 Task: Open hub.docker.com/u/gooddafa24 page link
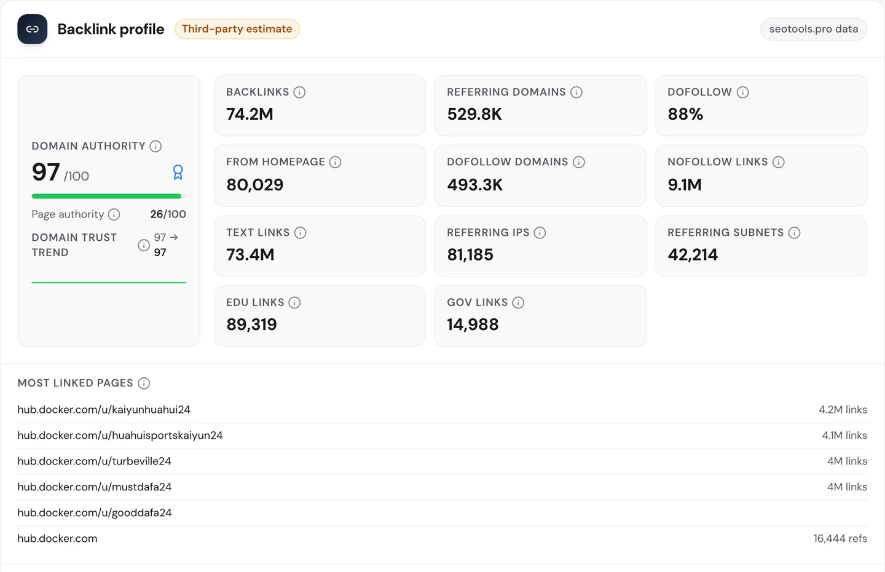[95, 513]
